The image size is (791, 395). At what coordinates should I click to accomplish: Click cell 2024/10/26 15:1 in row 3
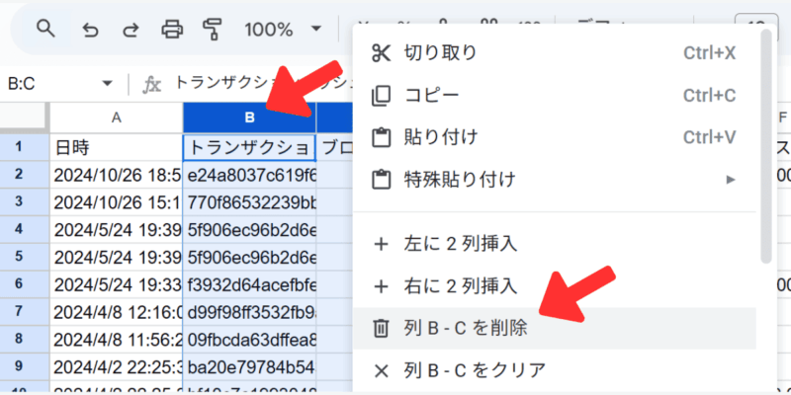pyautogui.click(x=117, y=202)
